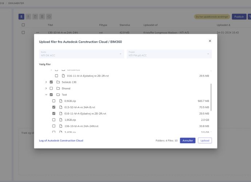The width and height of the screenshot is (251, 182).
Task: Click the Selskab 136 folder icon
Action: (58, 82)
